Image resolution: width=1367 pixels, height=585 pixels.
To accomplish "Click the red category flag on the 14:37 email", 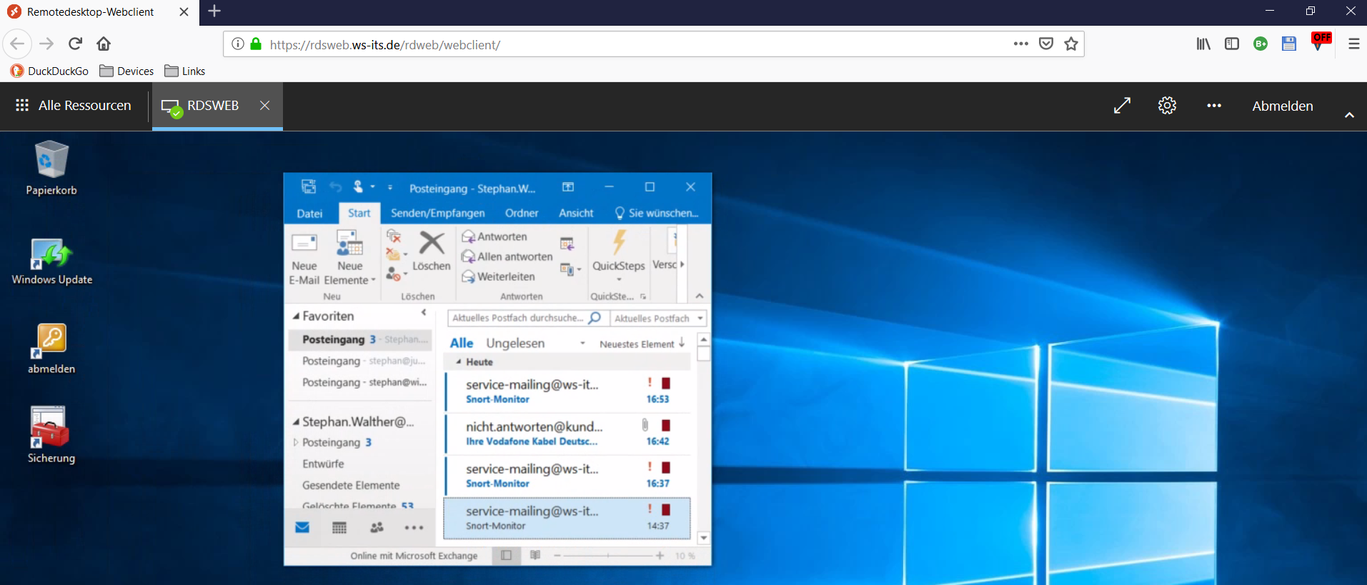I will click(666, 509).
